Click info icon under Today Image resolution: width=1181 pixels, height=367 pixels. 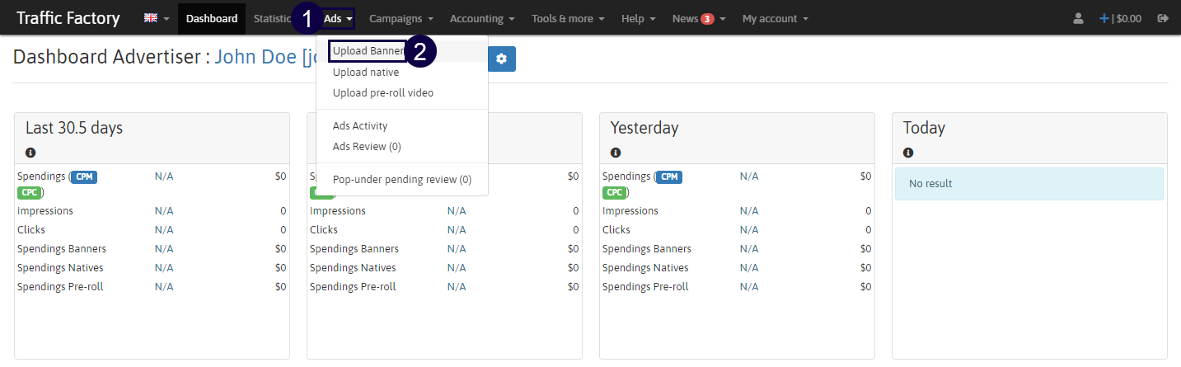(908, 153)
